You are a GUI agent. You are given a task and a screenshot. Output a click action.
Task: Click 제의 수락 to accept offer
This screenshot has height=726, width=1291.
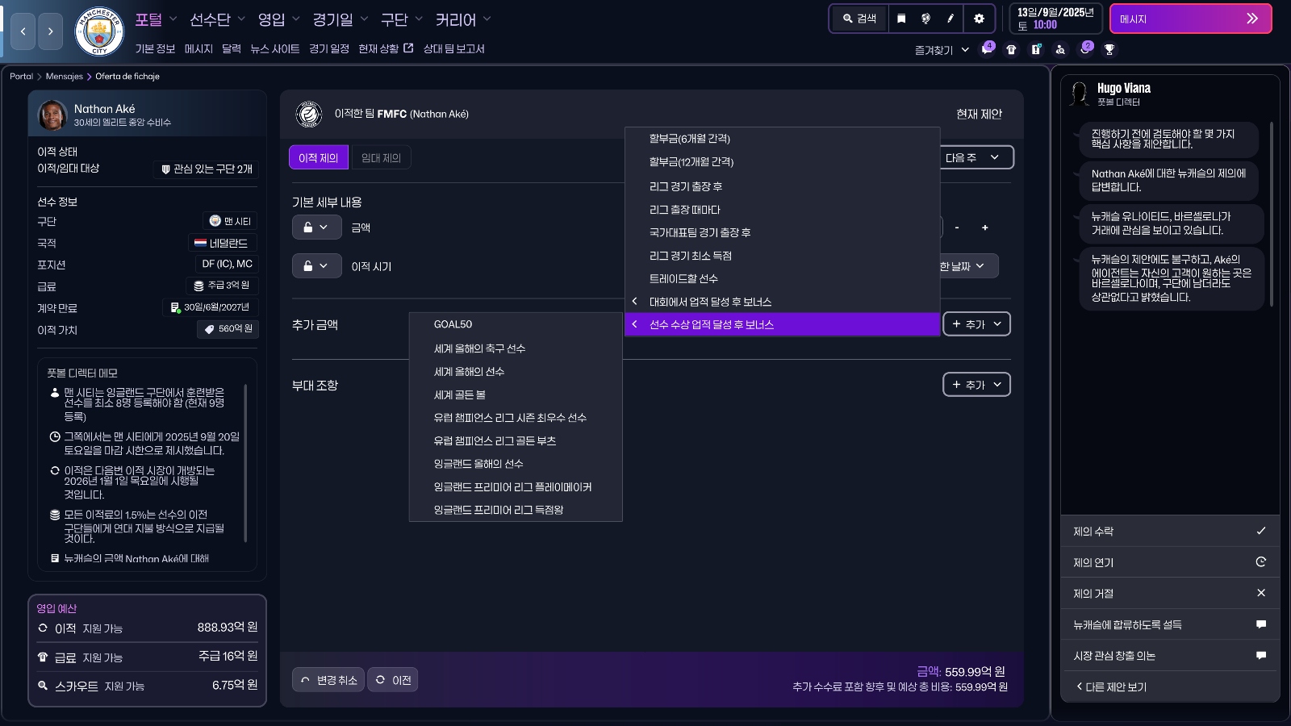1169,531
